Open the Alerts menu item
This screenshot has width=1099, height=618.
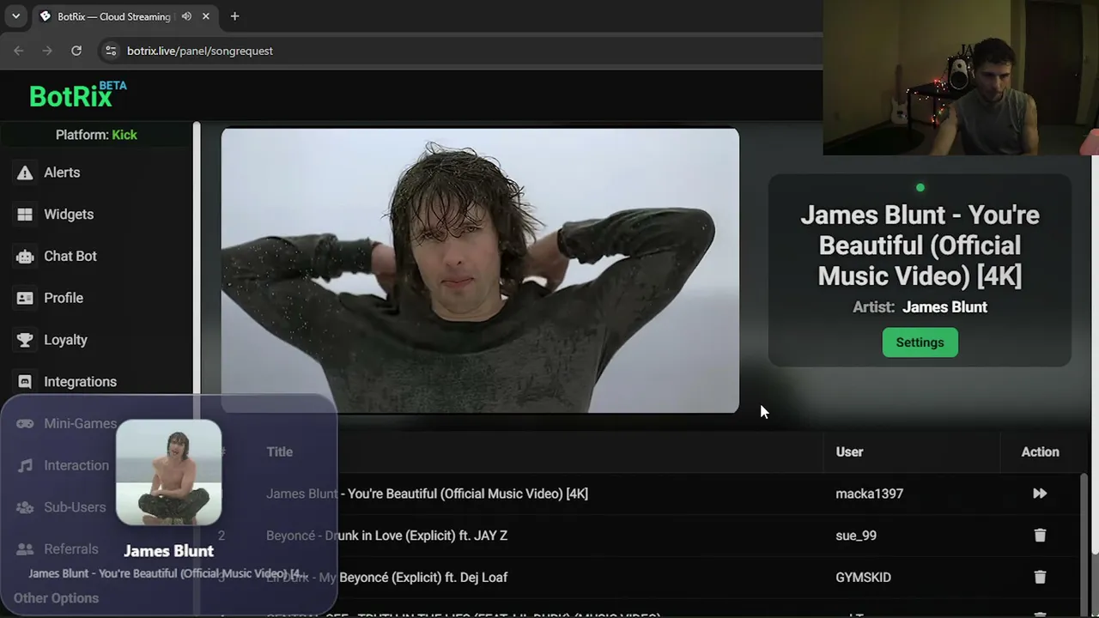click(62, 173)
